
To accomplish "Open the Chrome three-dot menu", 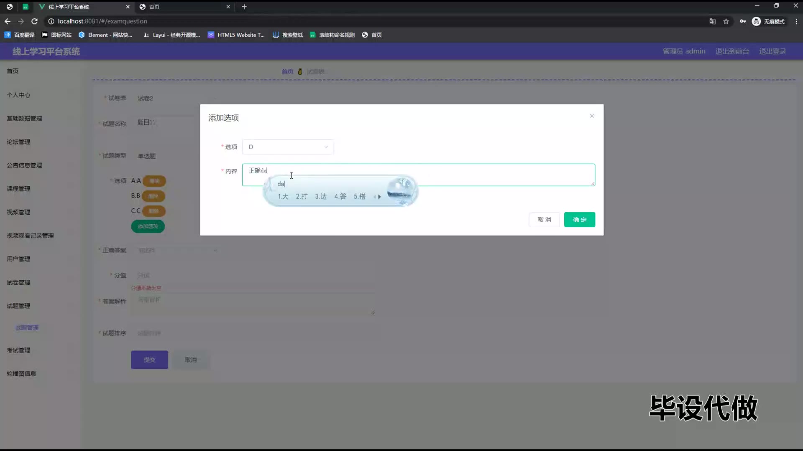I will [x=796, y=21].
